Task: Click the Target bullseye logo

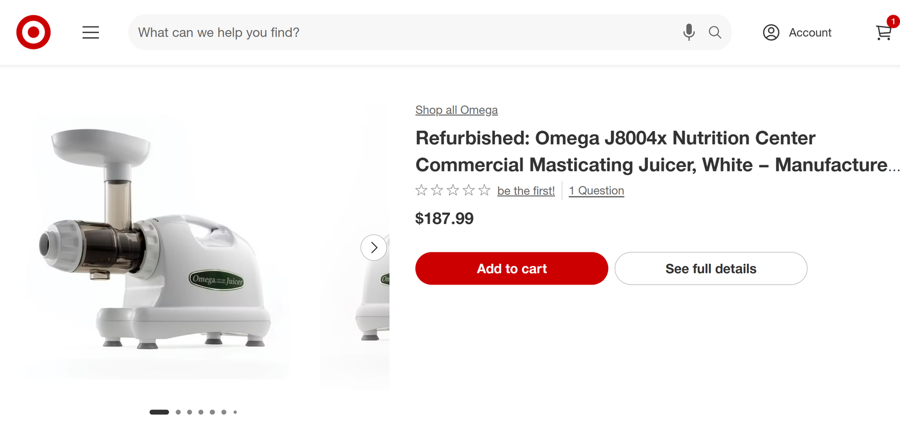Action: click(x=33, y=32)
